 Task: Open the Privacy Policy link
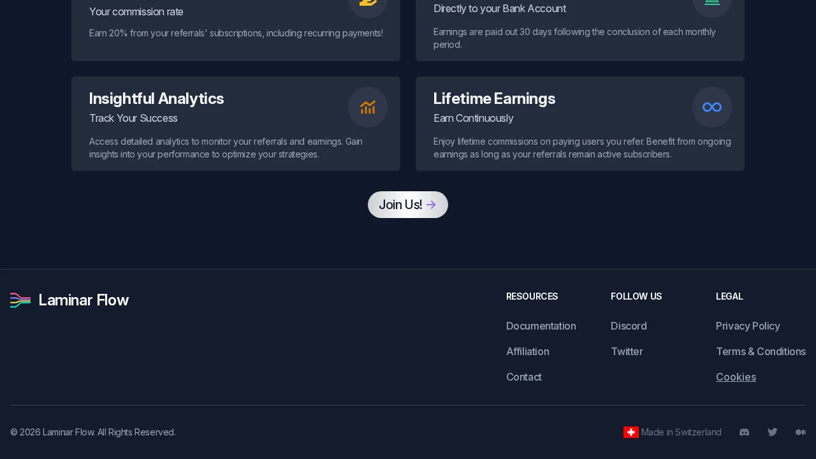tap(748, 326)
